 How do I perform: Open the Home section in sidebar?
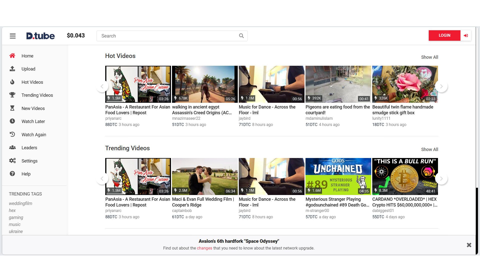click(12, 56)
